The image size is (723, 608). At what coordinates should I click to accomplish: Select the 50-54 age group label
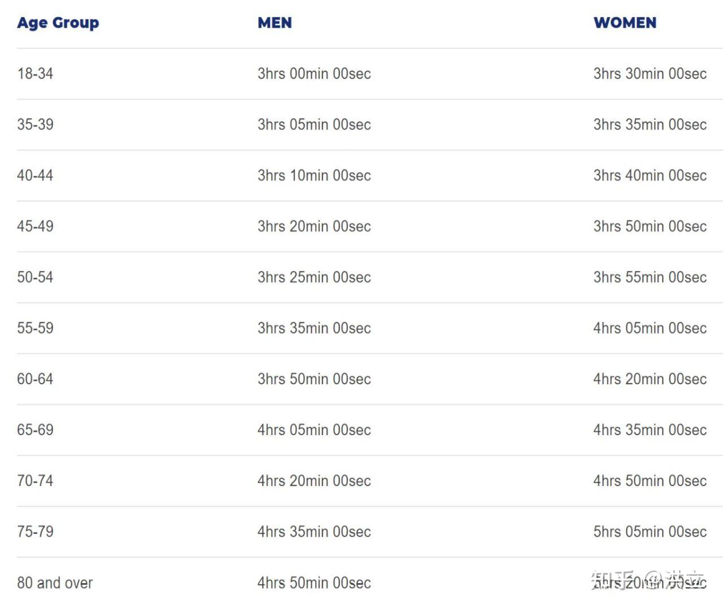pyautogui.click(x=35, y=277)
